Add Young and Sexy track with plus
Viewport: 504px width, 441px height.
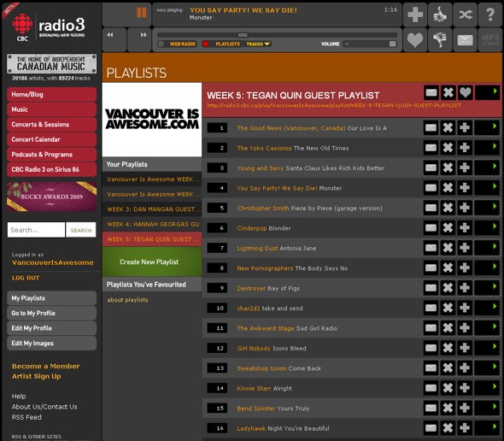[x=465, y=168]
